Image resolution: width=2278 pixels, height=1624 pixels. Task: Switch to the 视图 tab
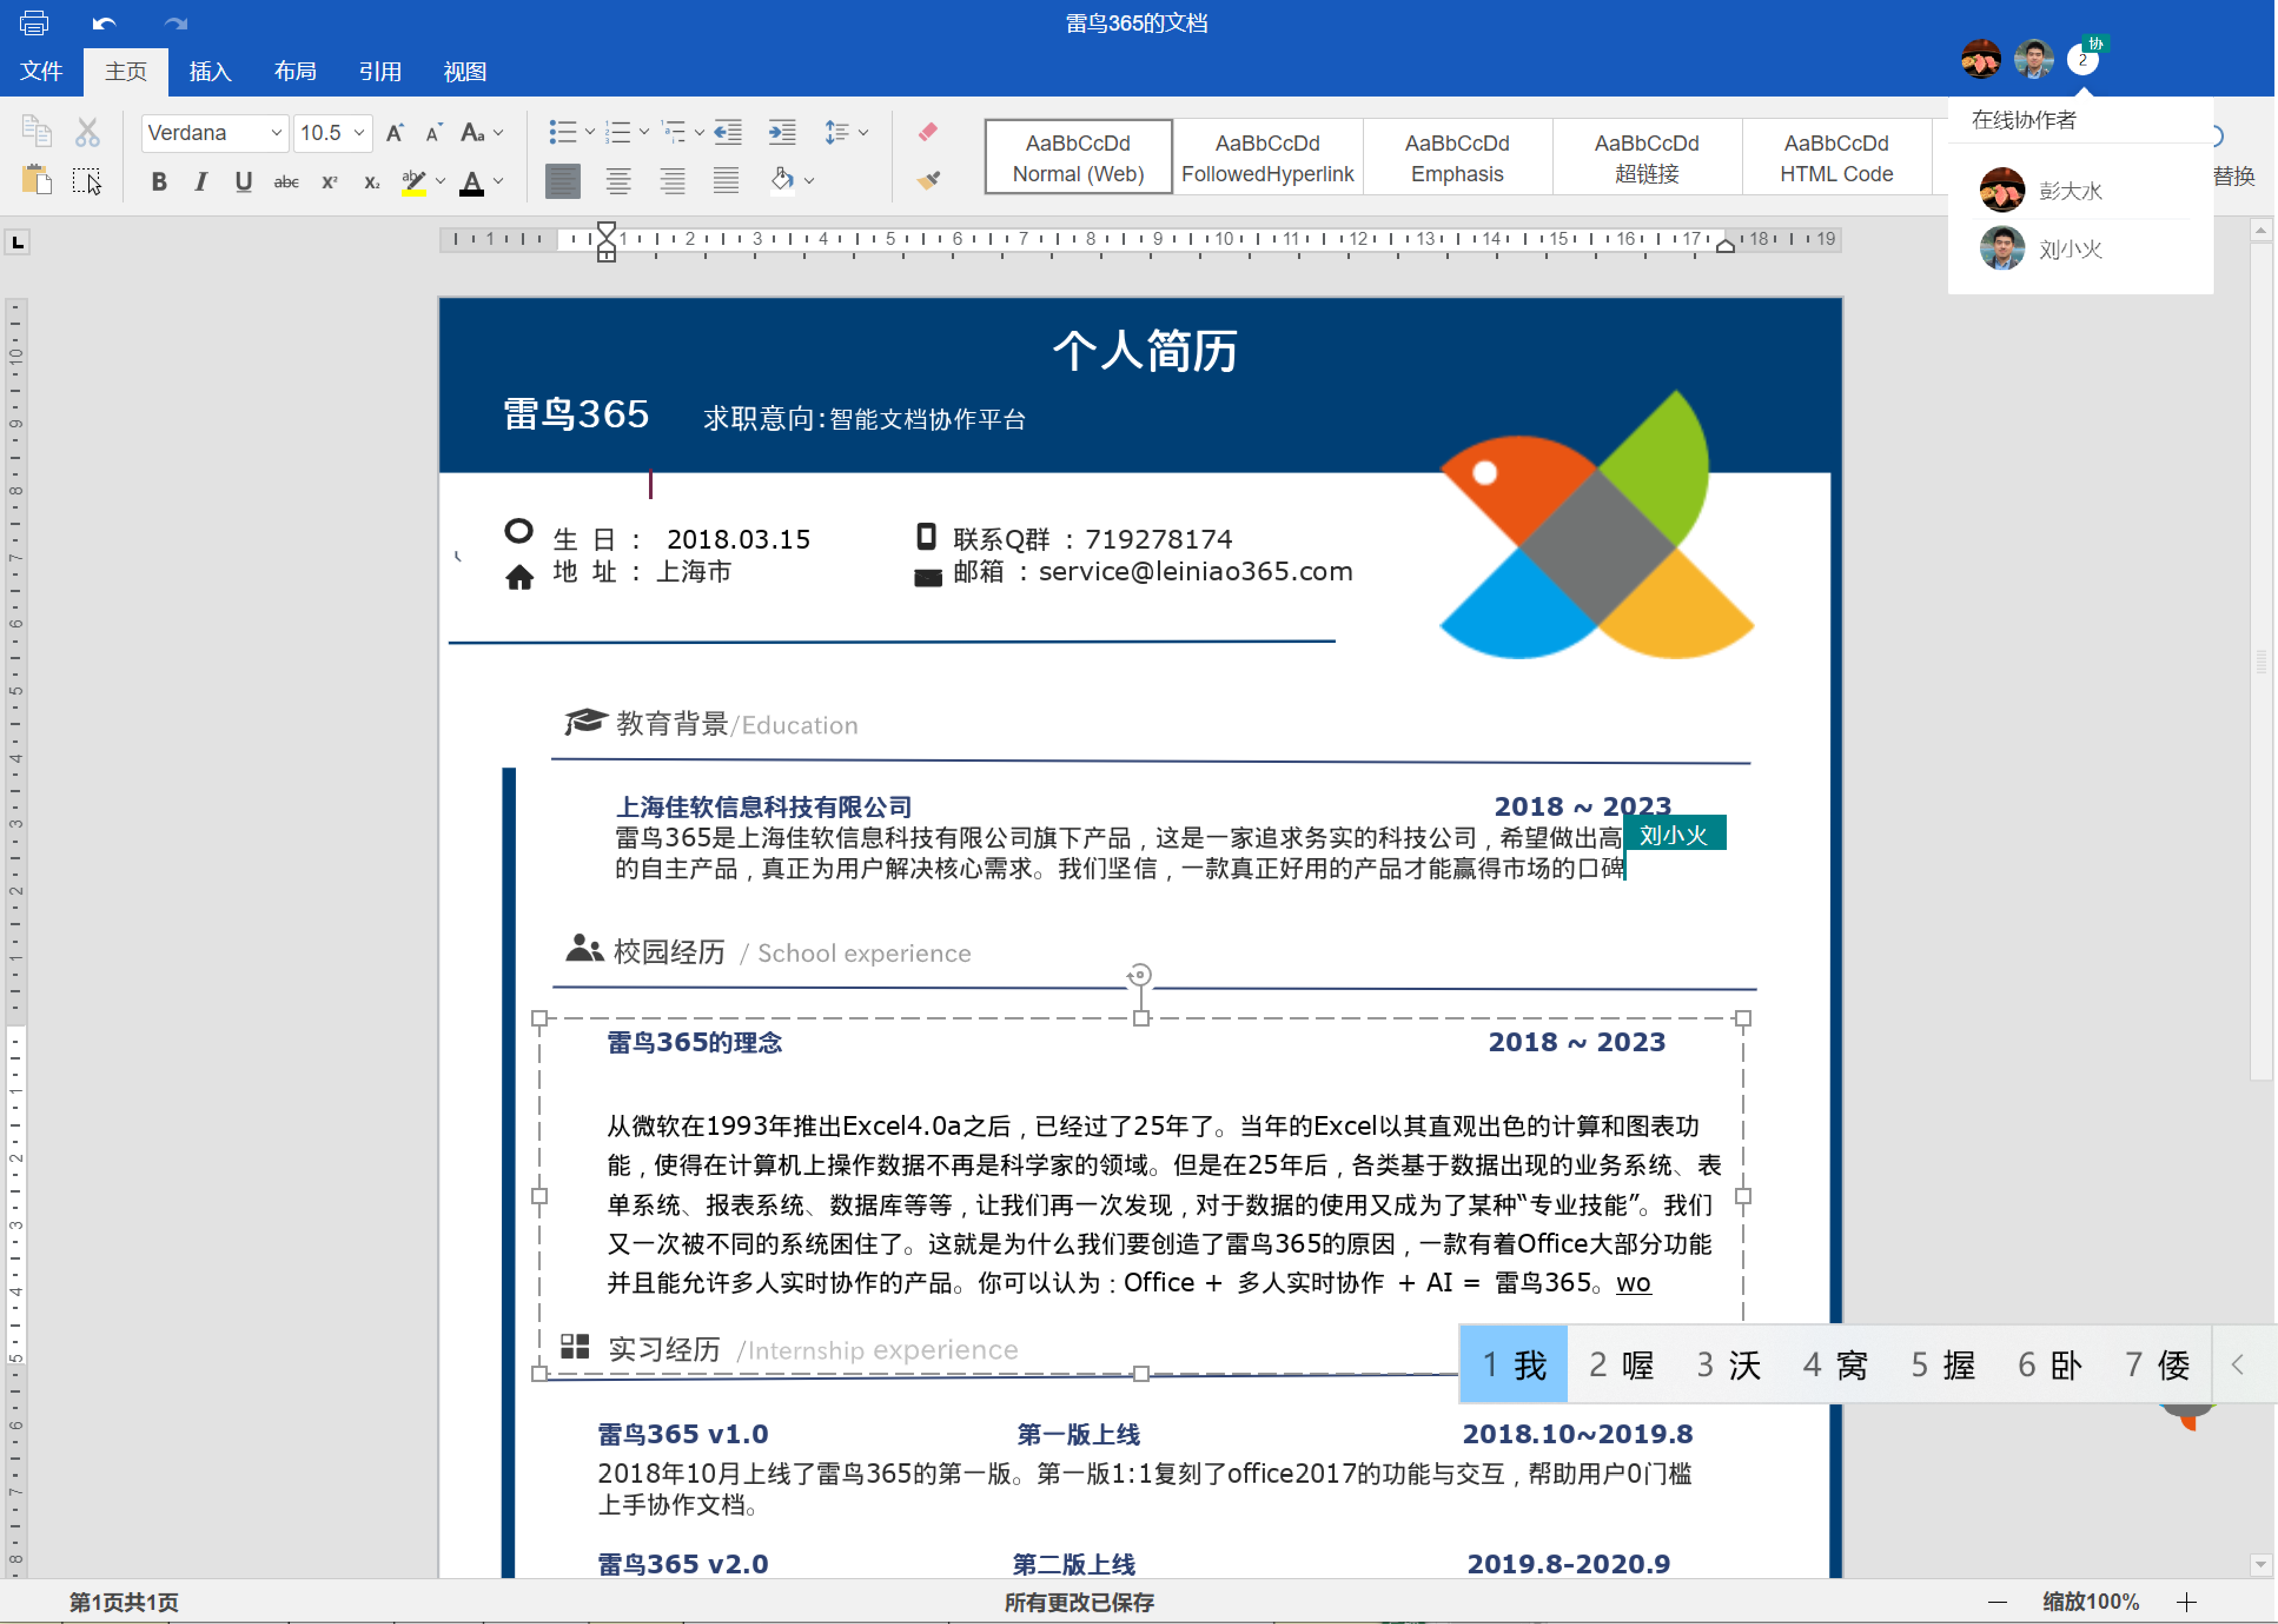pyautogui.click(x=465, y=71)
